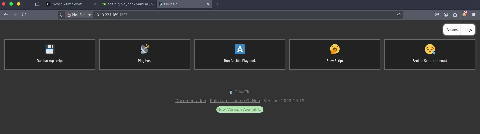
Task: Click the OliveTin footer logo text
Action: [240, 92]
